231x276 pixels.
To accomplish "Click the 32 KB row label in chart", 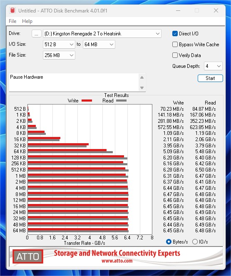I will [20, 146].
